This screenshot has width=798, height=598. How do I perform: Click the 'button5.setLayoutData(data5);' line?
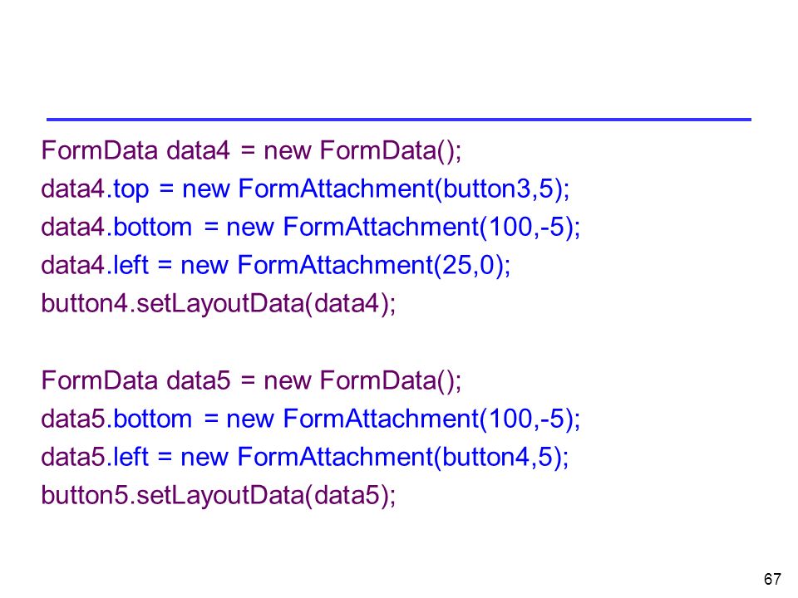click(219, 496)
